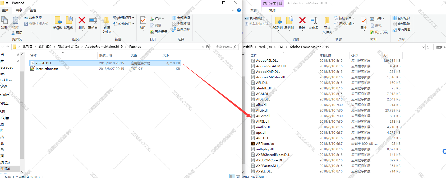Click Copy to icon in Patched window
Viewport: 446px width, 178px height.
(69, 20)
